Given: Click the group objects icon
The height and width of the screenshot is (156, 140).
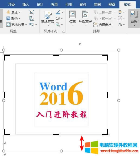Looking at the screenshot, I should pyautogui.click(x=120, y=18).
